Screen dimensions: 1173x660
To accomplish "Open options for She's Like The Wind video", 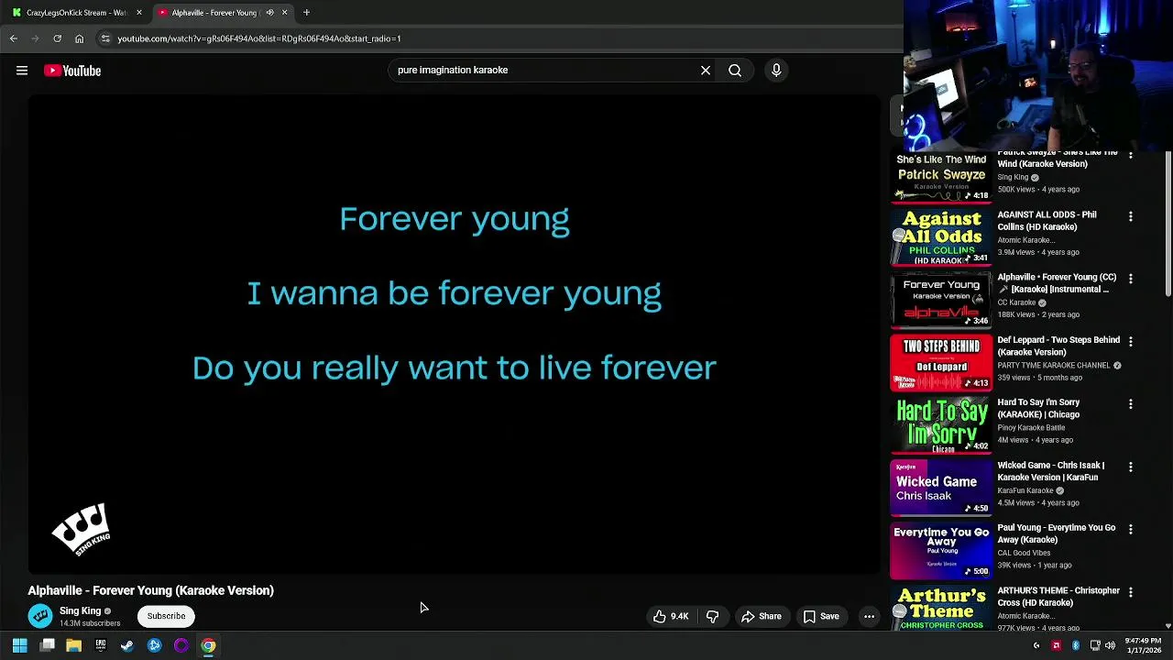I will pos(1130,155).
